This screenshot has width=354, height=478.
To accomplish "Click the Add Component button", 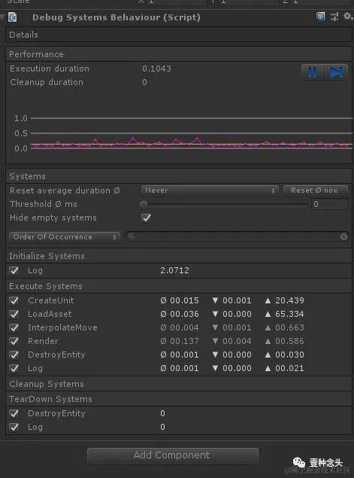I will [173, 455].
